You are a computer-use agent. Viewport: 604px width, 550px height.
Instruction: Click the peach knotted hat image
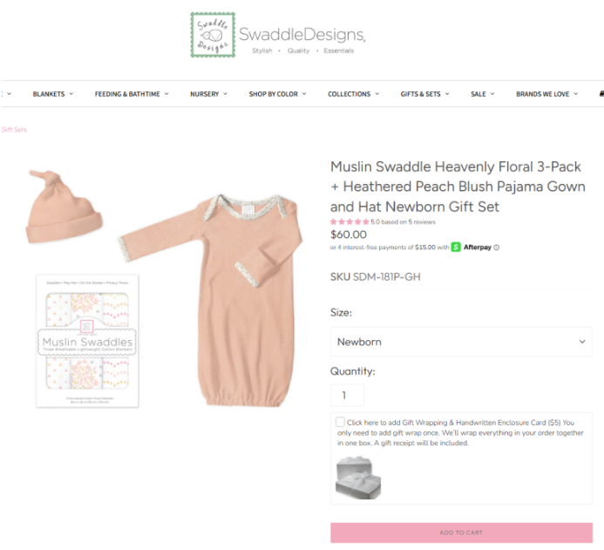[64, 207]
